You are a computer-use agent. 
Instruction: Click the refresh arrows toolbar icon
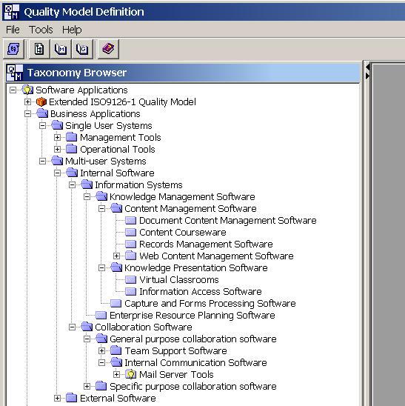tap(13, 49)
